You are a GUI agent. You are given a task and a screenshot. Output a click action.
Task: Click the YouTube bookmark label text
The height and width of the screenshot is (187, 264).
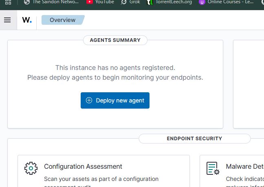[x=105, y=2]
